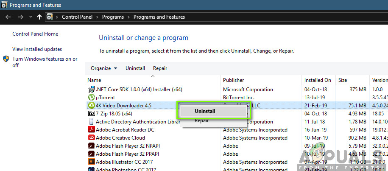The width and height of the screenshot is (388, 171).
Task: Click the Adobe Flash Player 32 NPAPI icon
Action: coord(91,146)
